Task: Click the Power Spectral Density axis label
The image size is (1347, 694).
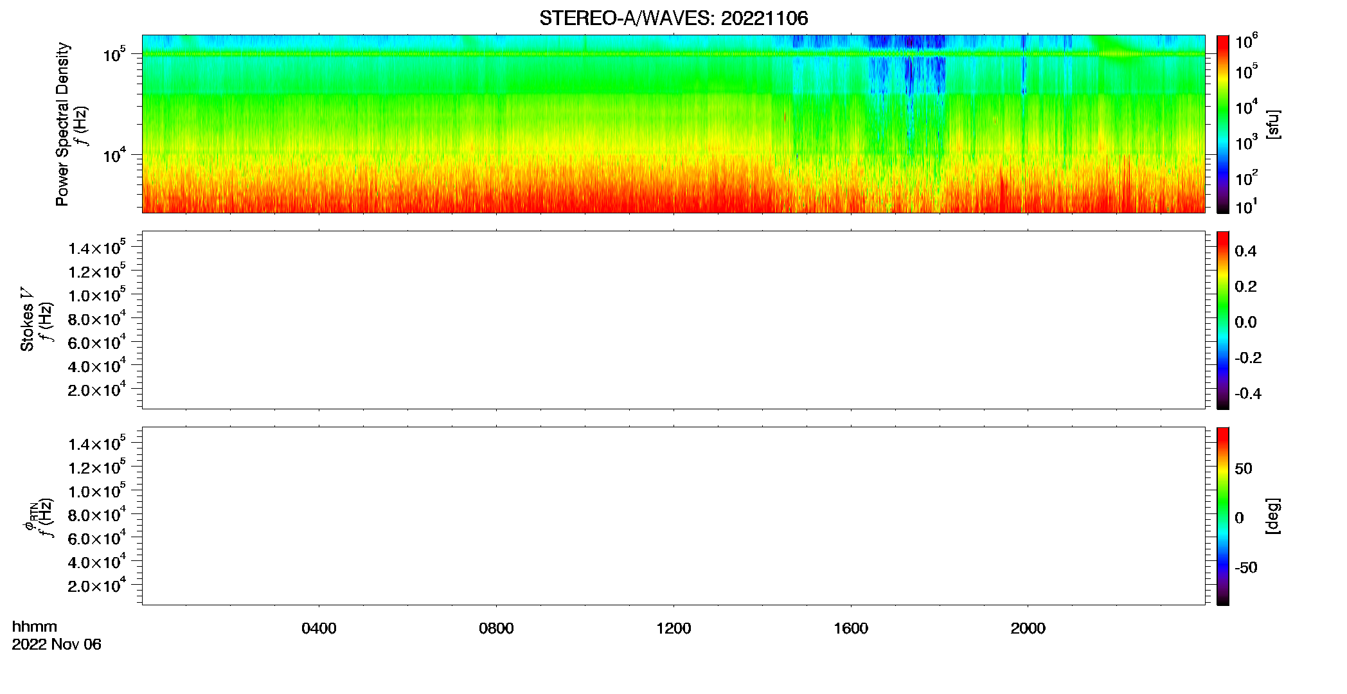Action: click(62, 124)
